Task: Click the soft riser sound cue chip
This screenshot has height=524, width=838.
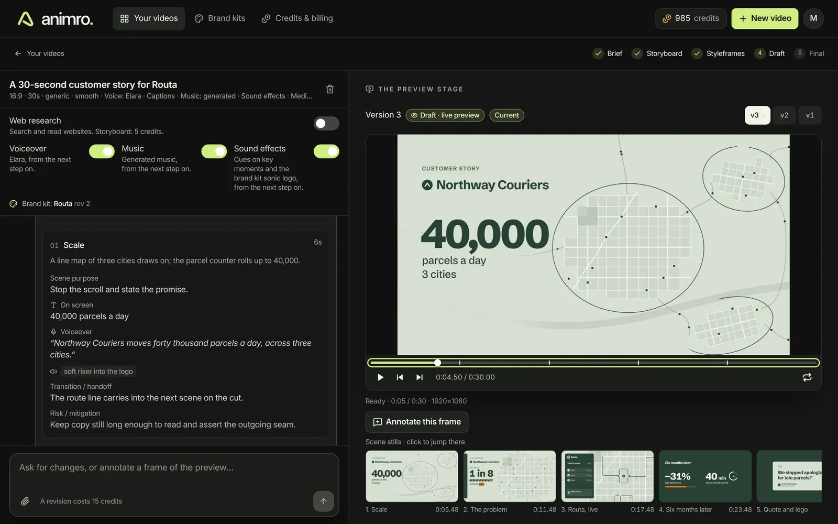Action: click(x=98, y=372)
